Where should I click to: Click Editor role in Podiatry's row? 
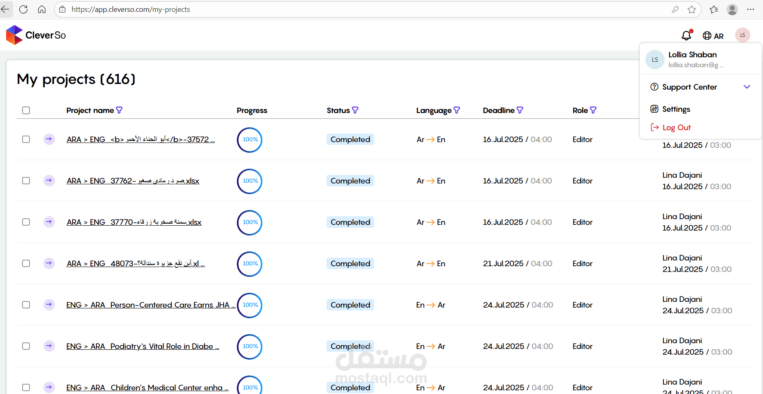coord(582,346)
